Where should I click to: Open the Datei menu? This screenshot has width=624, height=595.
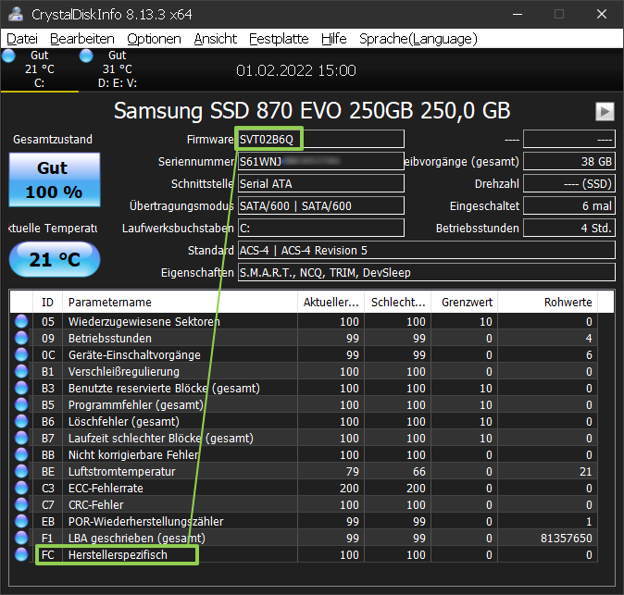click(x=22, y=39)
